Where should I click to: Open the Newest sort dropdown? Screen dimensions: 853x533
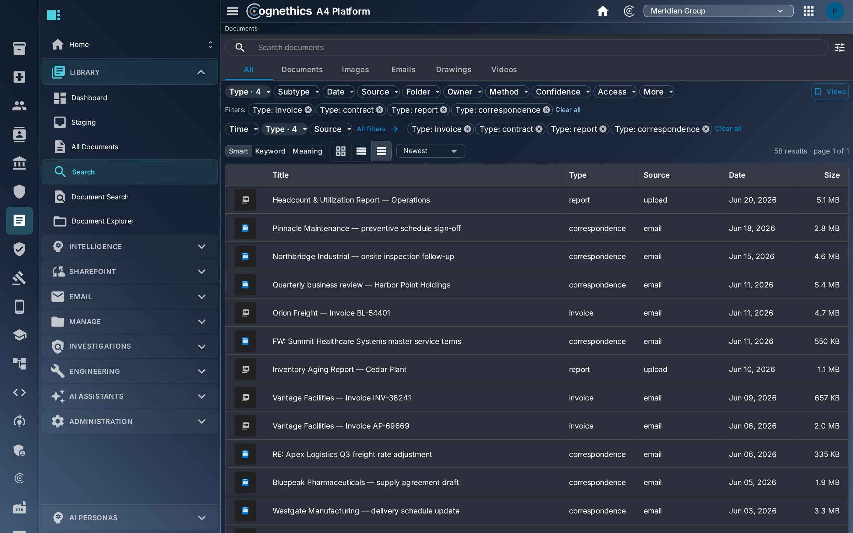(430, 151)
